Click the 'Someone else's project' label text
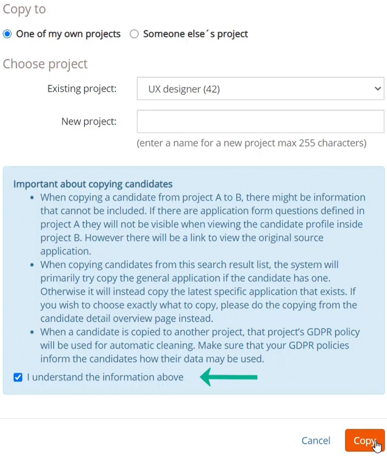 point(196,34)
